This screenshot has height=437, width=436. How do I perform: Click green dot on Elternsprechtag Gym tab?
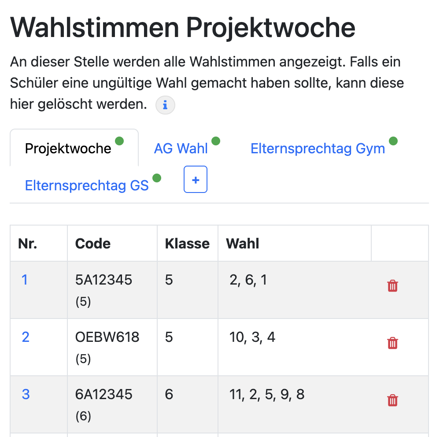[x=393, y=141]
